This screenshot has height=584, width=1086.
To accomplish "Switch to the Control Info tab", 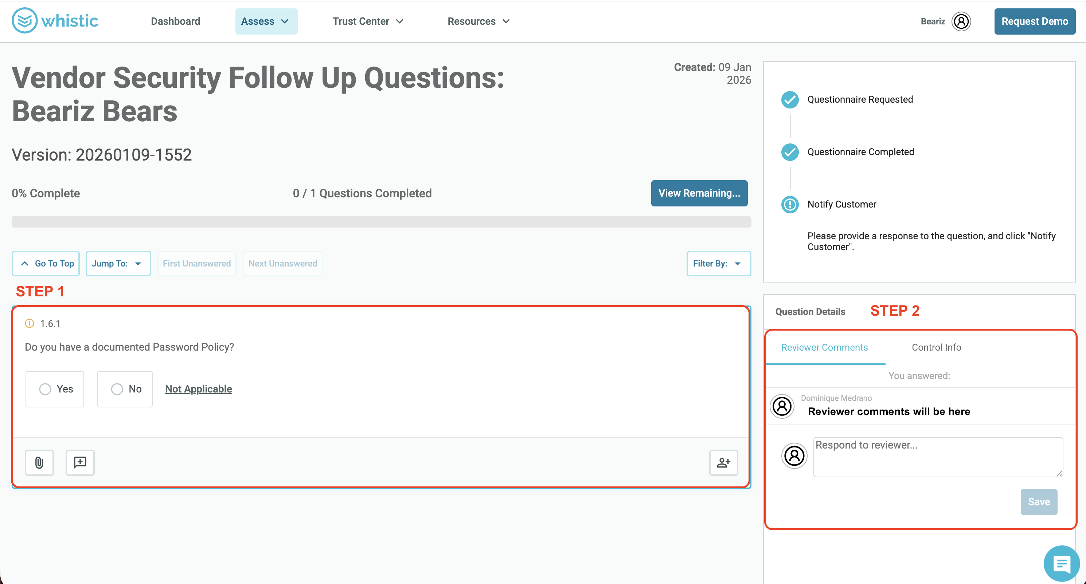I will coord(936,347).
